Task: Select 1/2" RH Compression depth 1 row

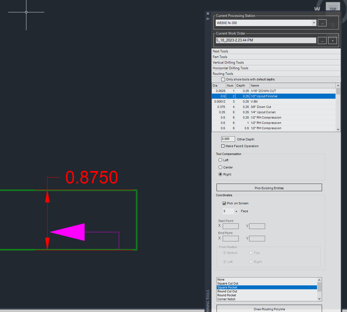Action: pyautogui.click(x=274, y=123)
